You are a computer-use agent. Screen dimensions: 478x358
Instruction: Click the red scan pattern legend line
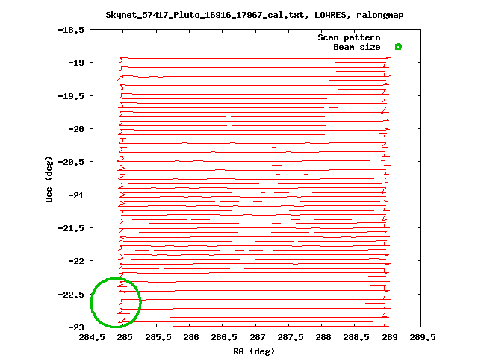point(398,37)
